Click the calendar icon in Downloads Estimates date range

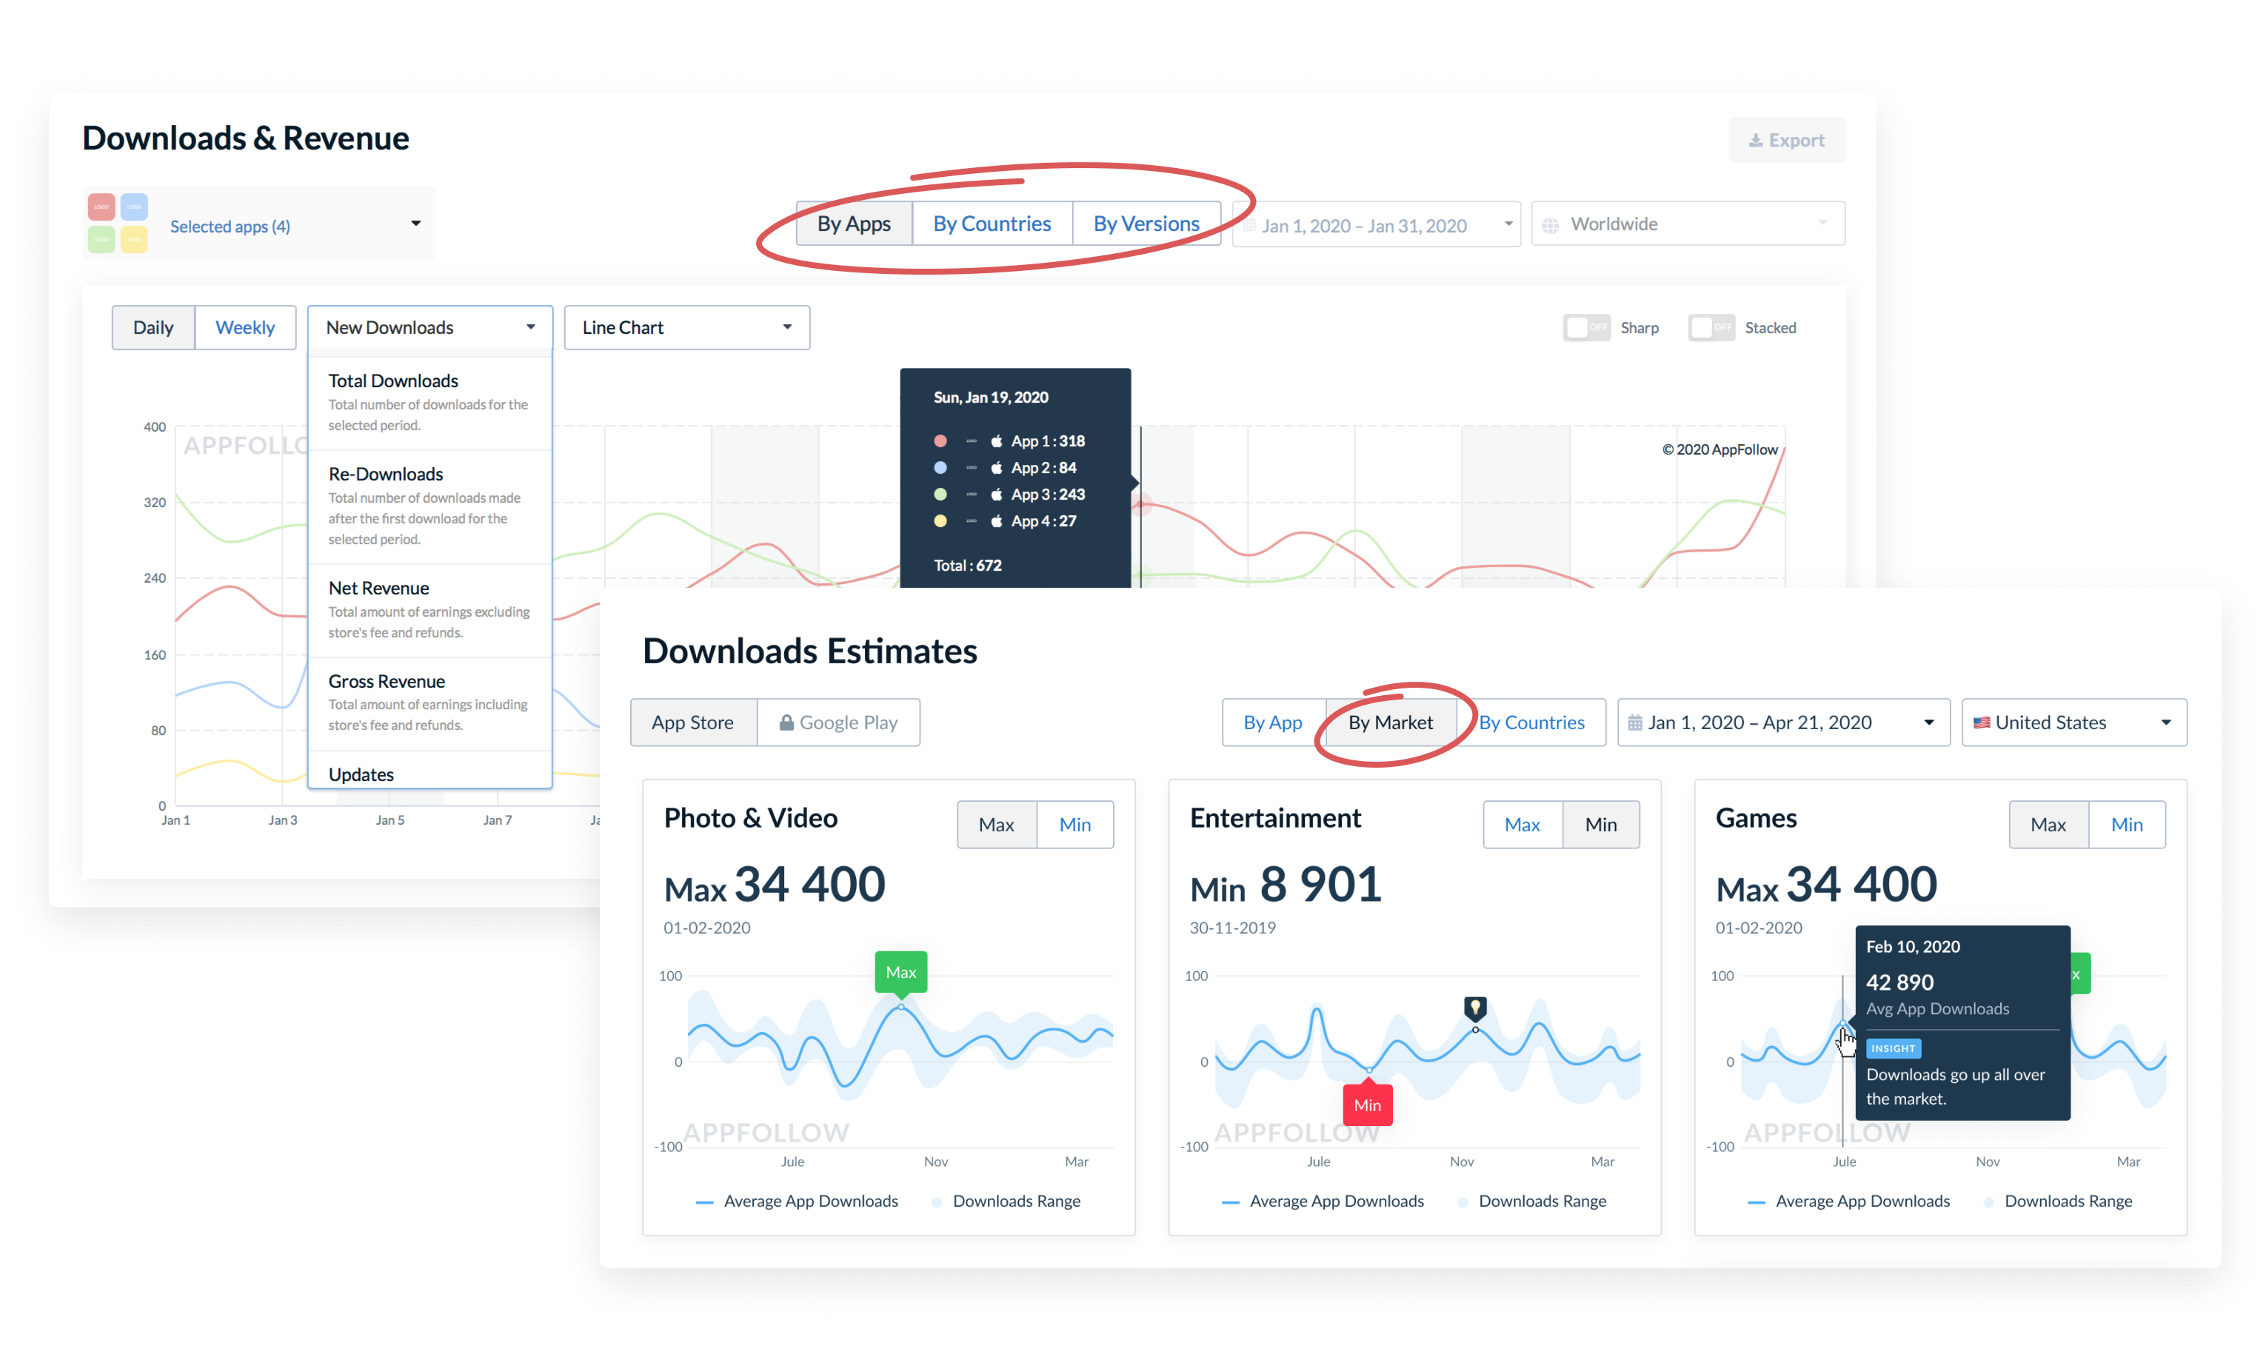[1634, 723]
